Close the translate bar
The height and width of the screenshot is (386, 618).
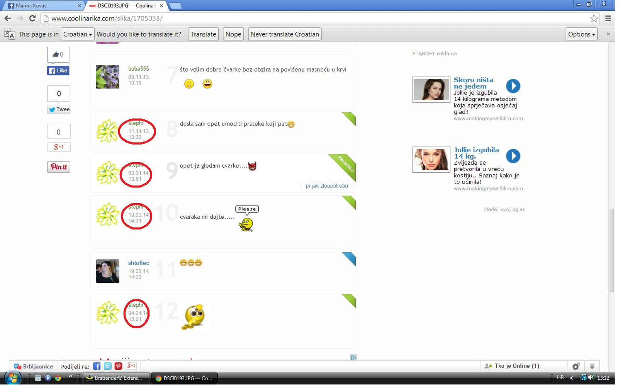tap(608, 34)
